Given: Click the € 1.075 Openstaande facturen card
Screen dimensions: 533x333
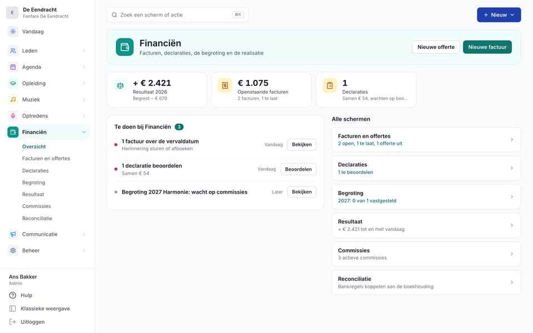Looking at the screenshot, I should click(x=262, y=90).
